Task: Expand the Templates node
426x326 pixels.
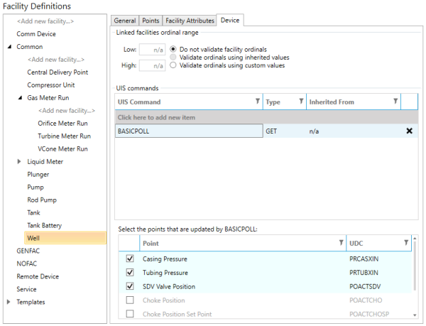Action: 9,302
